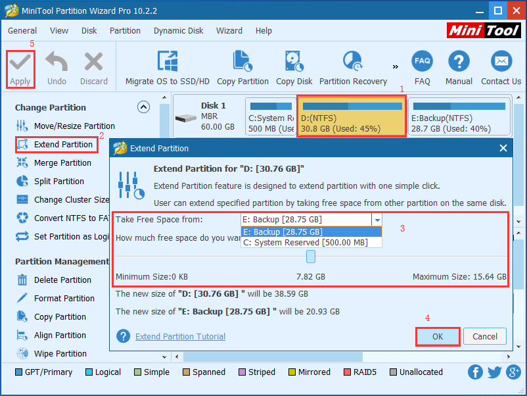Select Change Cluster Size action

pyautogui.click(x=62, y=200)
